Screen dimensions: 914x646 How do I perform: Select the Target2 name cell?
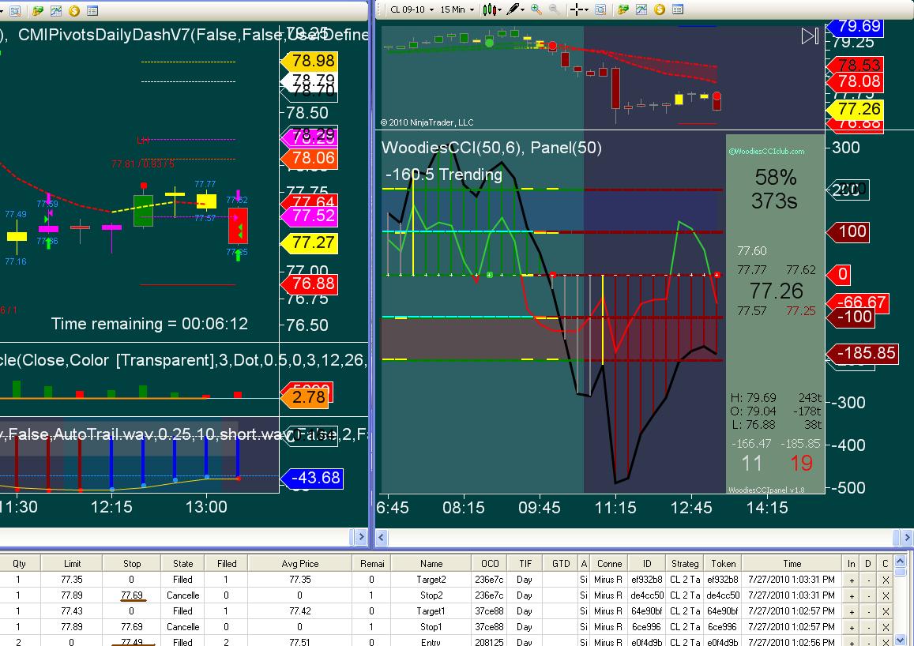point(431,580)
